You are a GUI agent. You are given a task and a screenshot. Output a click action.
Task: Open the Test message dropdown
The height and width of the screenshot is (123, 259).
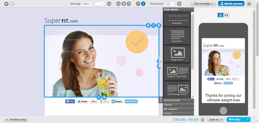coord(203,4)
